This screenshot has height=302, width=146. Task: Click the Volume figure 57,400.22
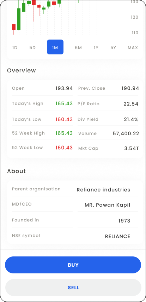(126, 134)
